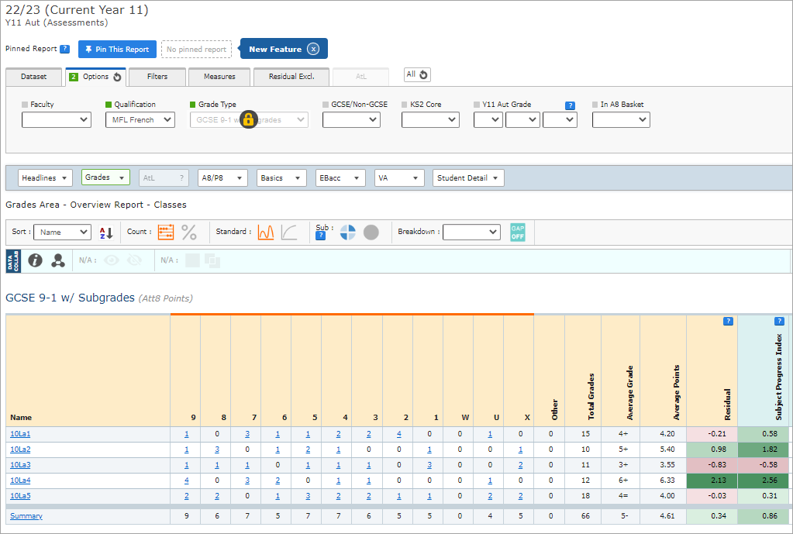The width and height of the screenshot is (793, 534).
Task: Click the segmented circle subgrades icon
Action: [348, 233]
